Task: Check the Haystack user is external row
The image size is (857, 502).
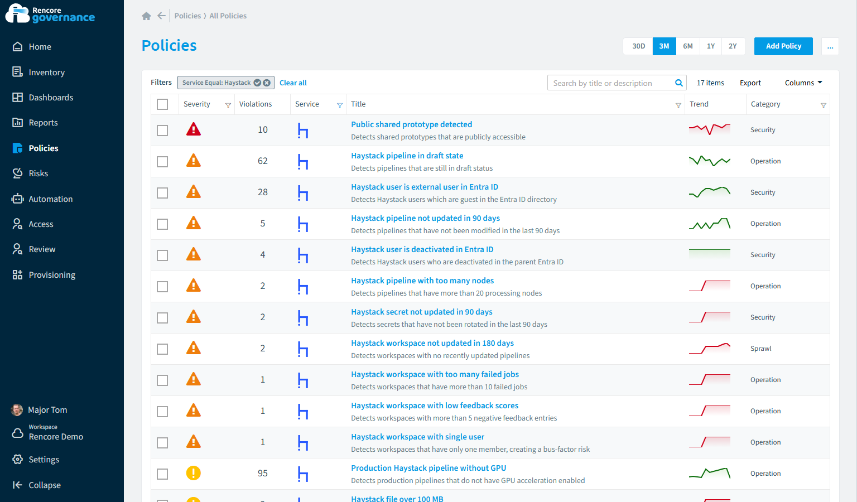Action: tap(162, 193)
